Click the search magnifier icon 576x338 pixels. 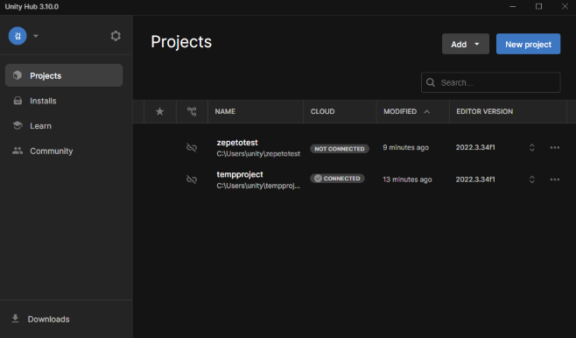[x=431, y=82]
